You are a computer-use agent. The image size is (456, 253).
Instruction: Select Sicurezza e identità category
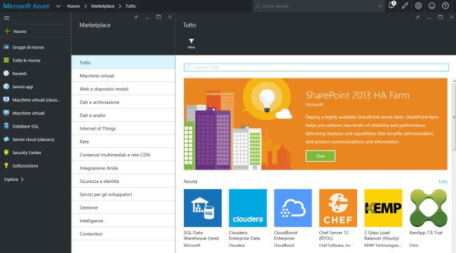[x=123, y=181]
